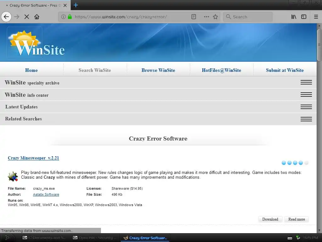The image size is (322, 242).
Task: Click the vertical scrollbar thumb
Action: 319,45
